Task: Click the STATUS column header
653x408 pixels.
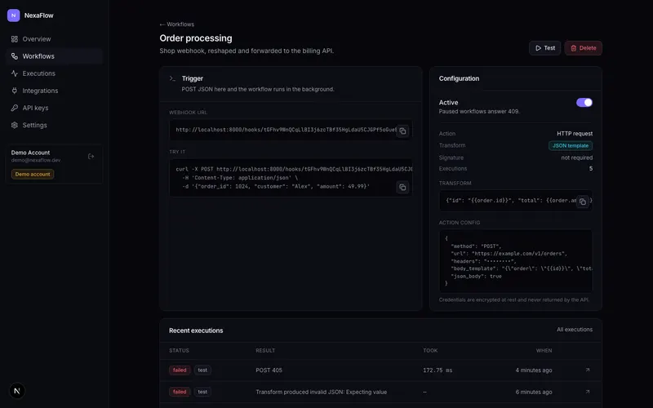Action: coord(179,351)
